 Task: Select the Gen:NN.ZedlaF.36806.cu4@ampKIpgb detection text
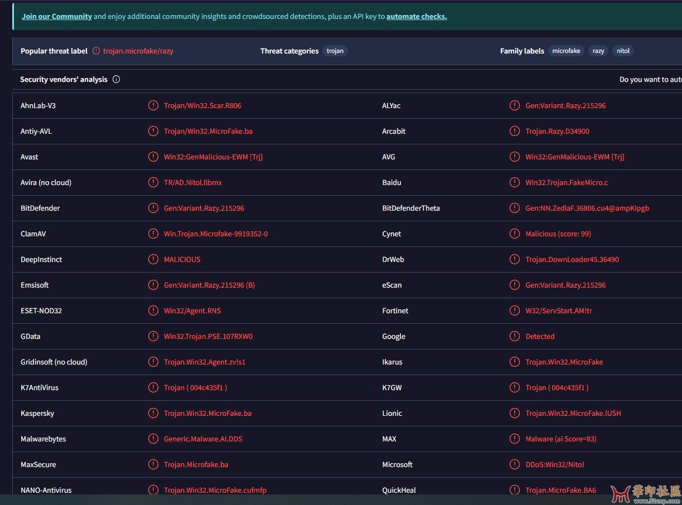587,208
